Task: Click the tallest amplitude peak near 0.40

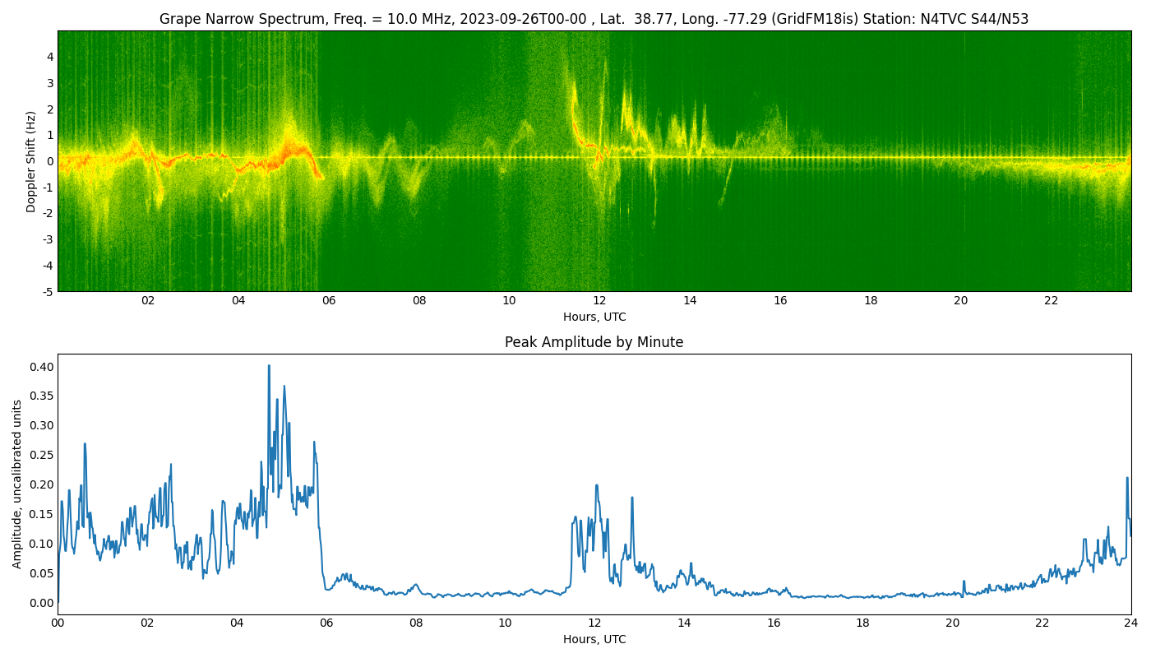Action: [x=269, y=367]
